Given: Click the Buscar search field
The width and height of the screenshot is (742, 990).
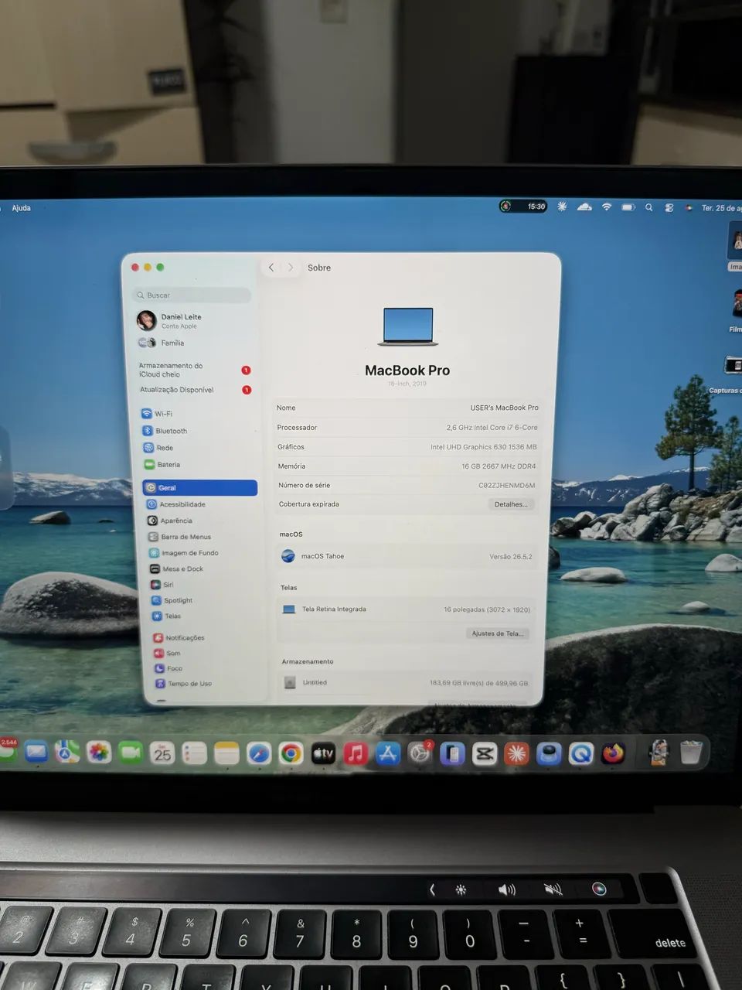Looking at the screenshot, I should coord(192,295).
